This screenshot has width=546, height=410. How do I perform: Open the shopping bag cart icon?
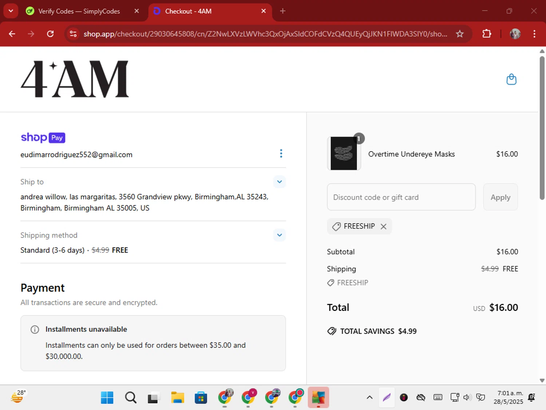511,79
